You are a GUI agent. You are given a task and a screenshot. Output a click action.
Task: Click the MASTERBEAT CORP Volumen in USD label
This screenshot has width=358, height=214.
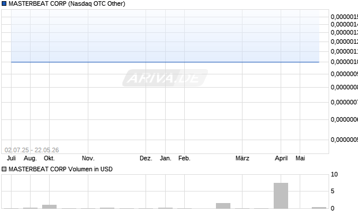[61, 169]
